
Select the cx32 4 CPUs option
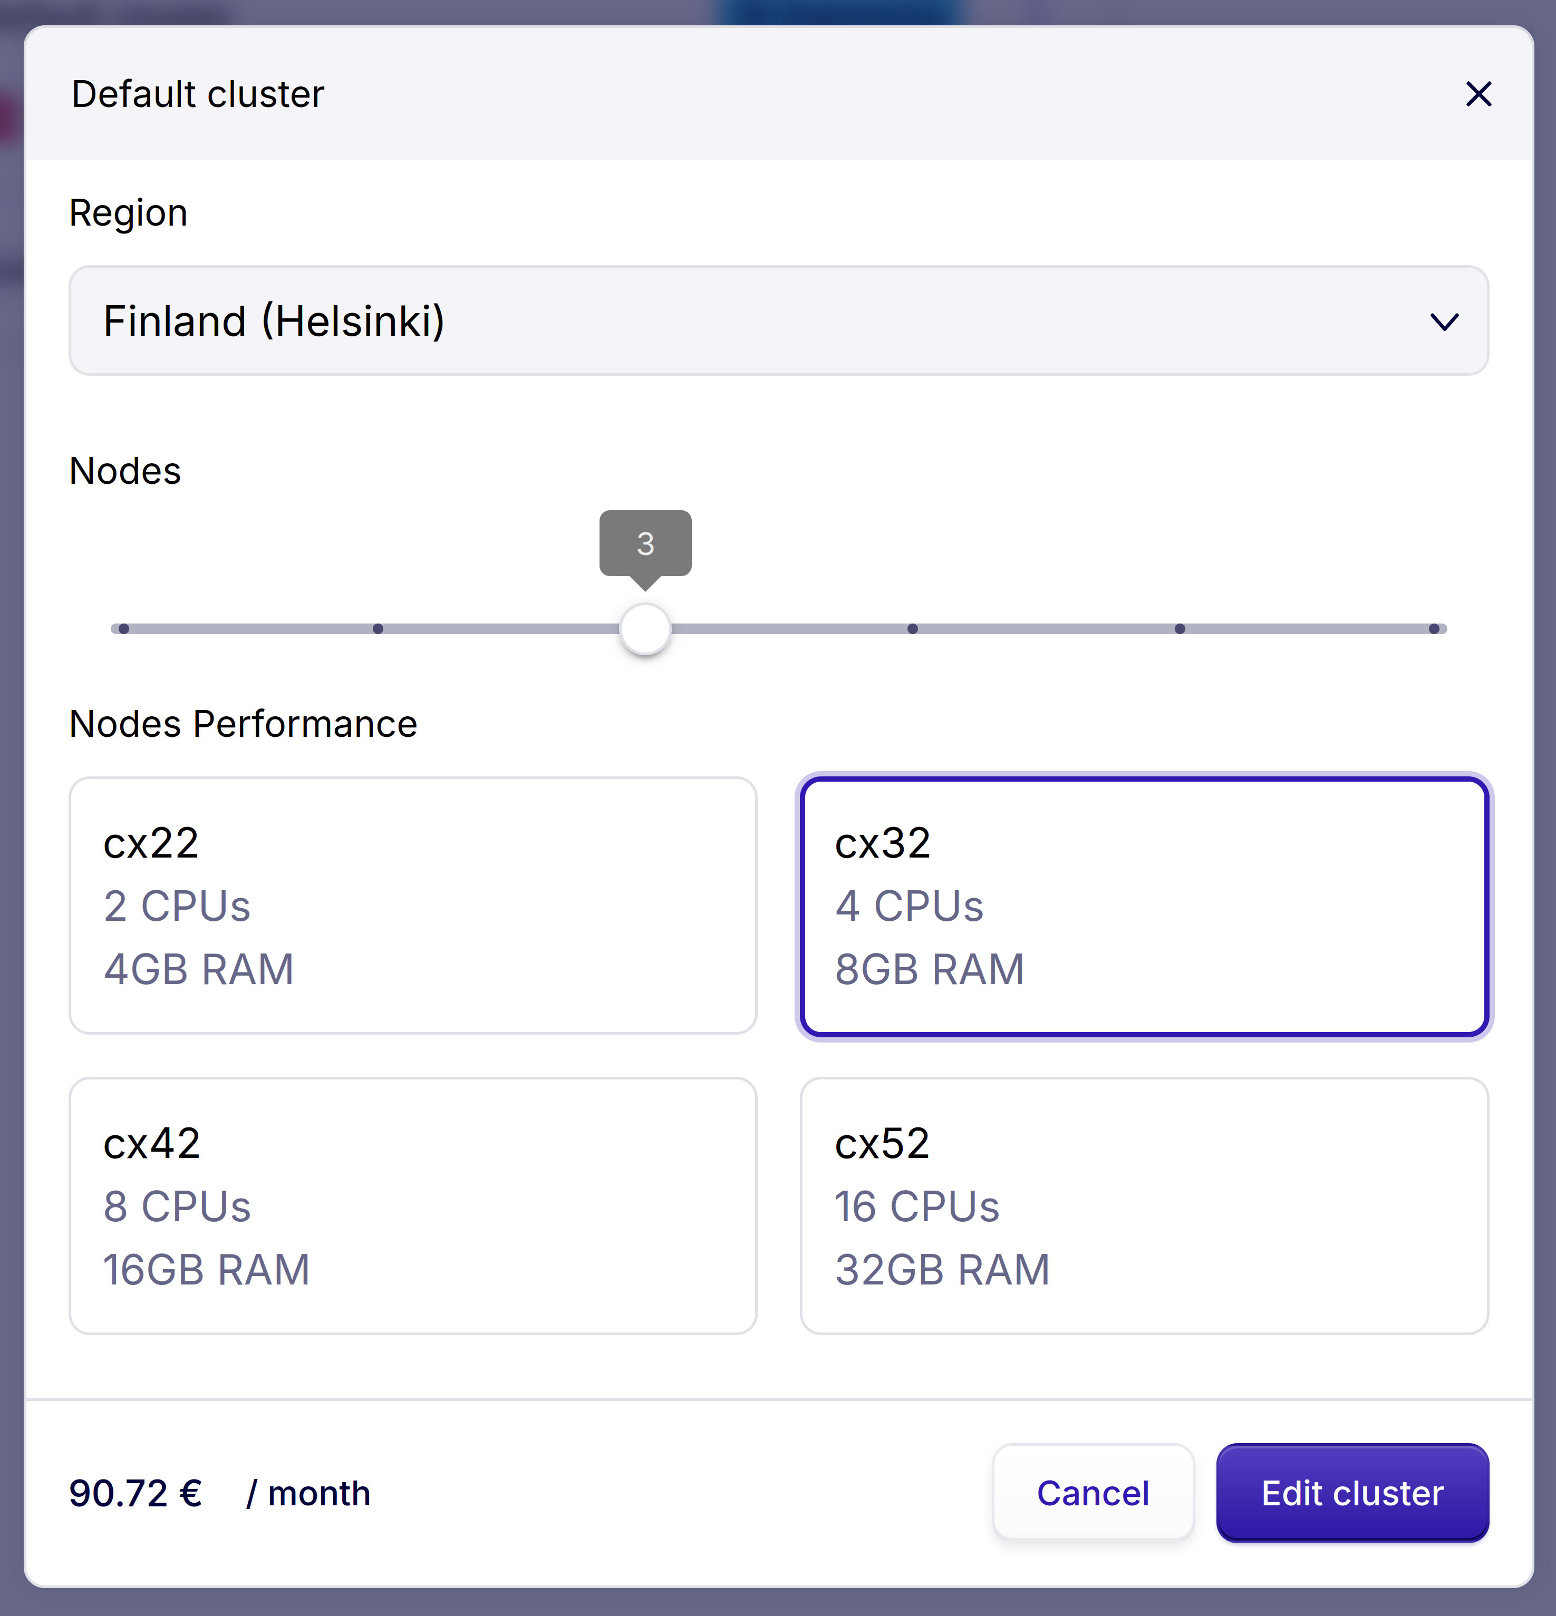(1144, 906)
